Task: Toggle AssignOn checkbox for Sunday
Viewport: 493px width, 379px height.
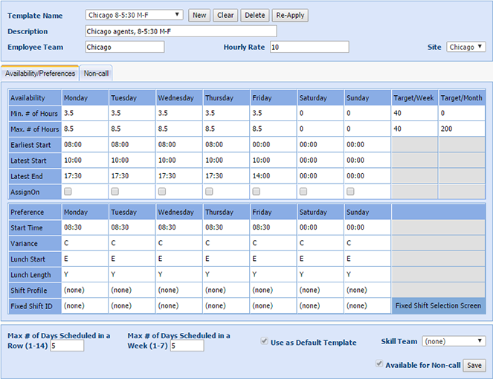Action: pyautogui.click(x=349, y=191)
